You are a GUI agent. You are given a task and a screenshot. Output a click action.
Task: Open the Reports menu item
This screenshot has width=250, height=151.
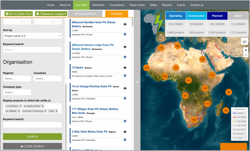(x=167, y=5)
